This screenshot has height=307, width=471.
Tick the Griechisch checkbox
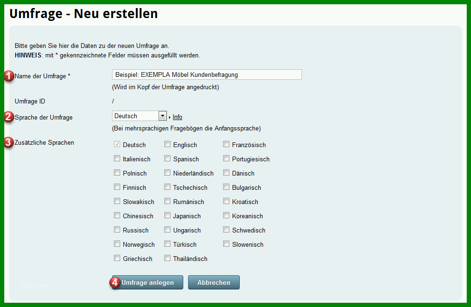coord(117,258)
